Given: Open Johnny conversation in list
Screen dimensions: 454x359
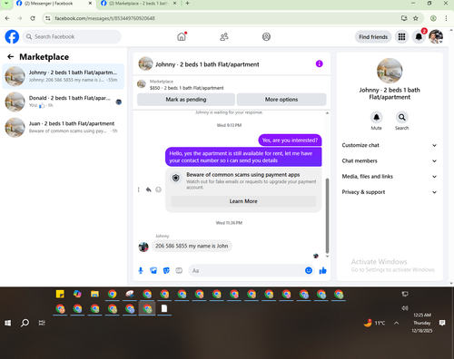Looking at the screenshot, I should 63,76.
